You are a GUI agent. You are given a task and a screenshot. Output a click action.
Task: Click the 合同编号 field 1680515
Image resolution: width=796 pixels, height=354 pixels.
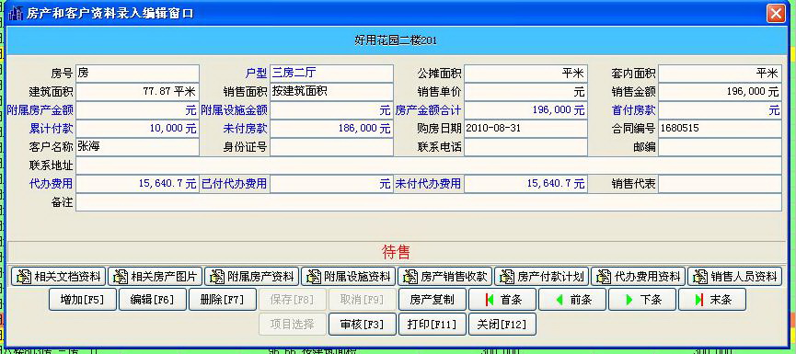pyautogui.click(x=720, y=129)
